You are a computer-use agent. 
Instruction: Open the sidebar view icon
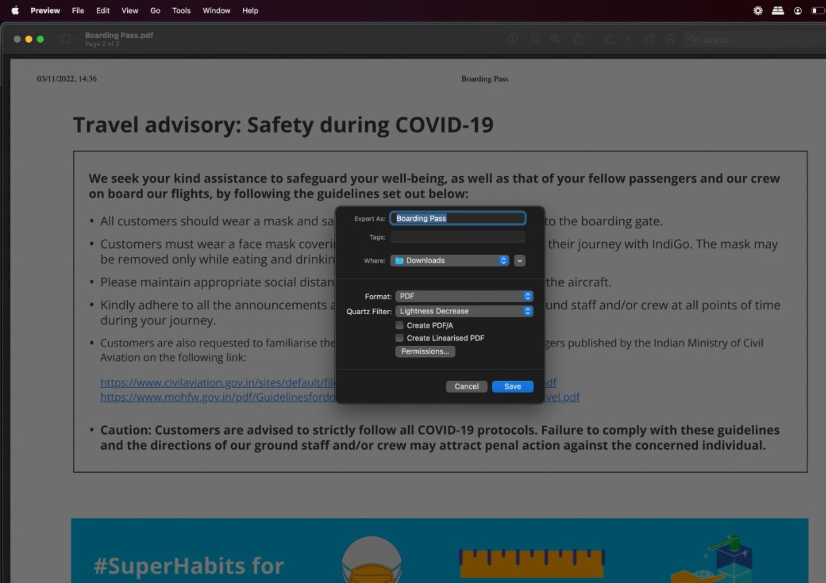[65, 39]
